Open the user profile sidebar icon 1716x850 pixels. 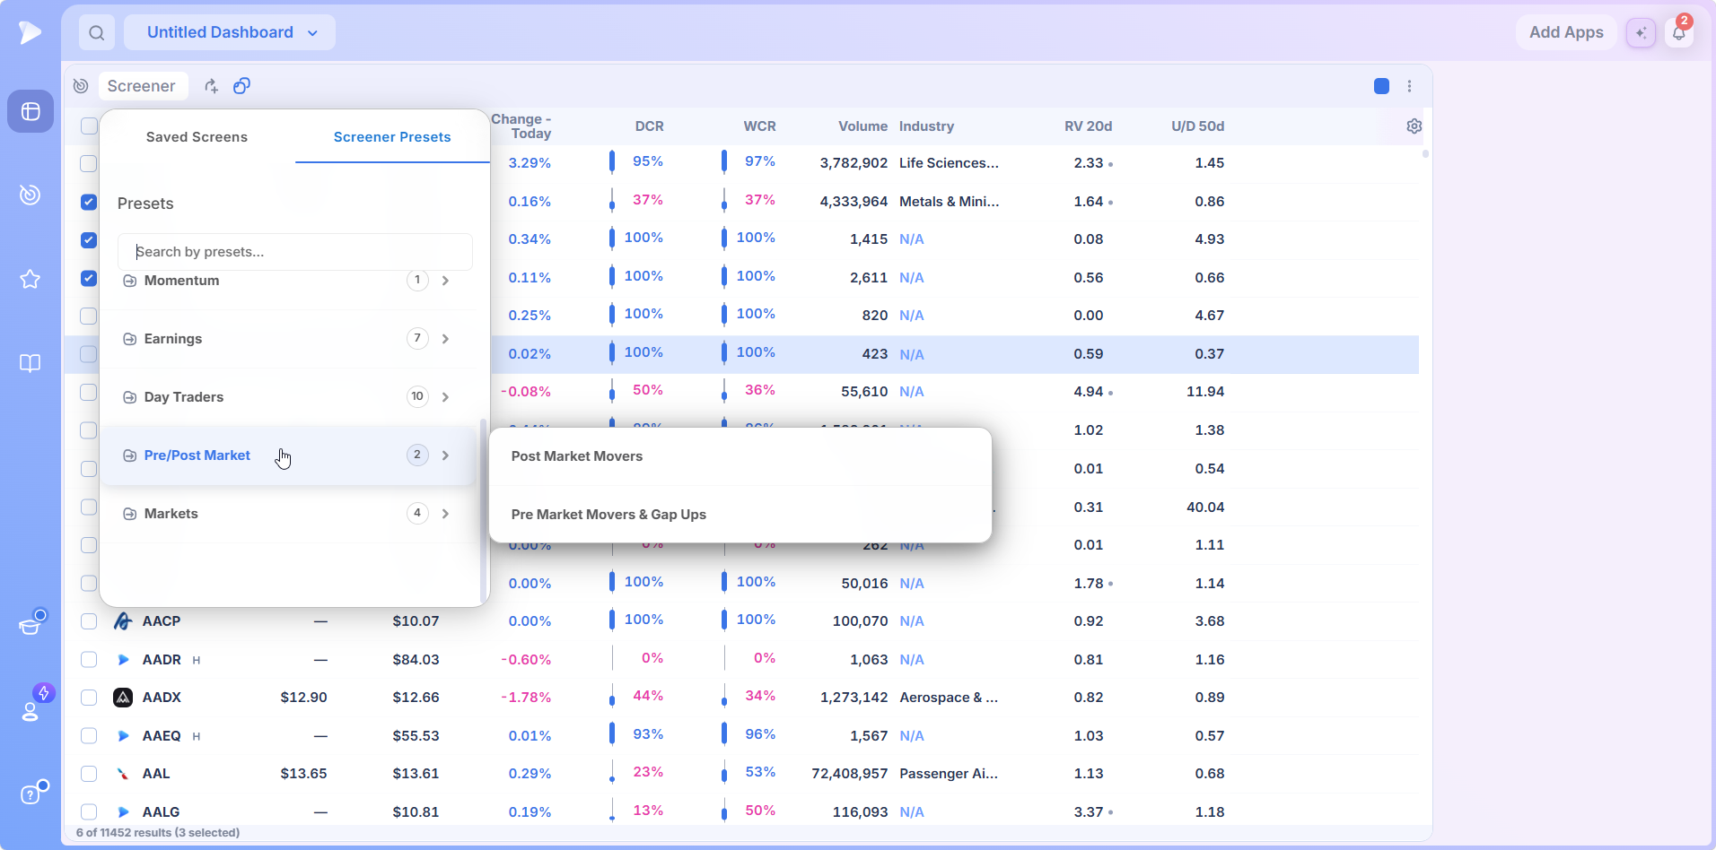(31, 711)
